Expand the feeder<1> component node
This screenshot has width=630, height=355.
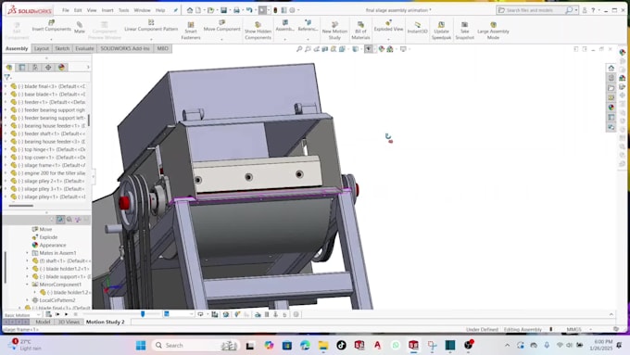click(6, 102)
